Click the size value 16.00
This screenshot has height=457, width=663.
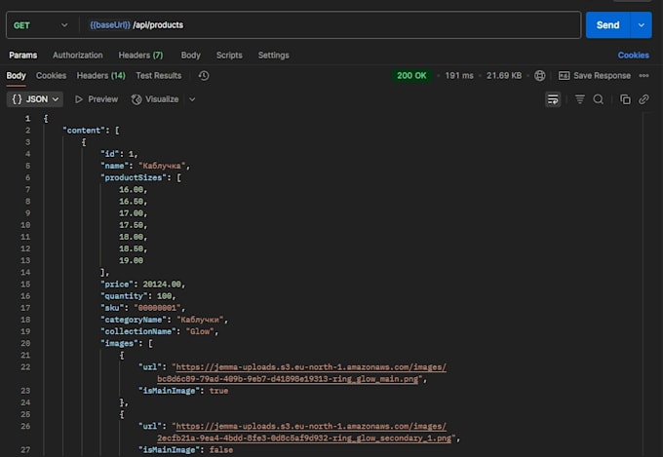[131, 189]
